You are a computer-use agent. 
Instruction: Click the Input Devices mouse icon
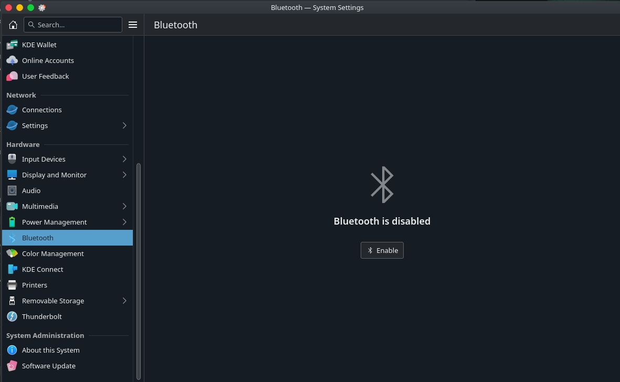point(12,159)
